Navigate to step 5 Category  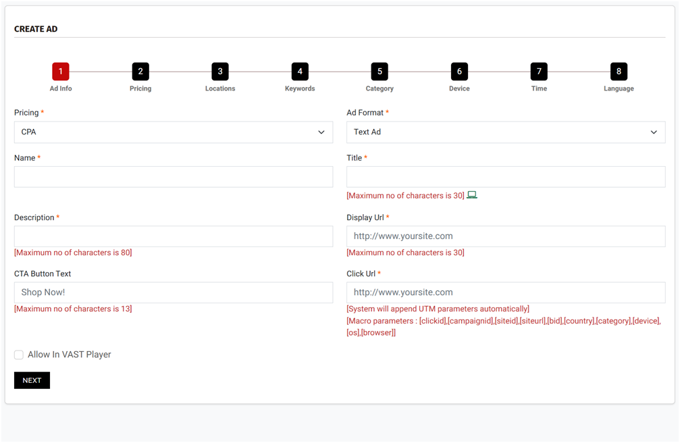point(380,72)
